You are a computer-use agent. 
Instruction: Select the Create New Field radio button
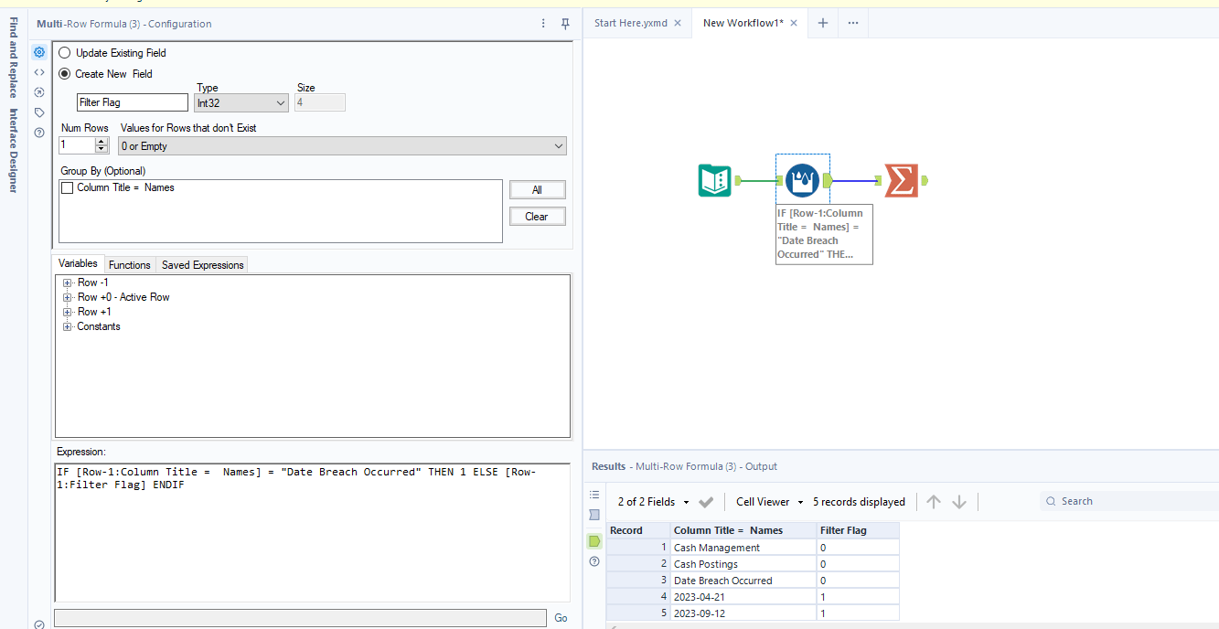pos(64,73)
